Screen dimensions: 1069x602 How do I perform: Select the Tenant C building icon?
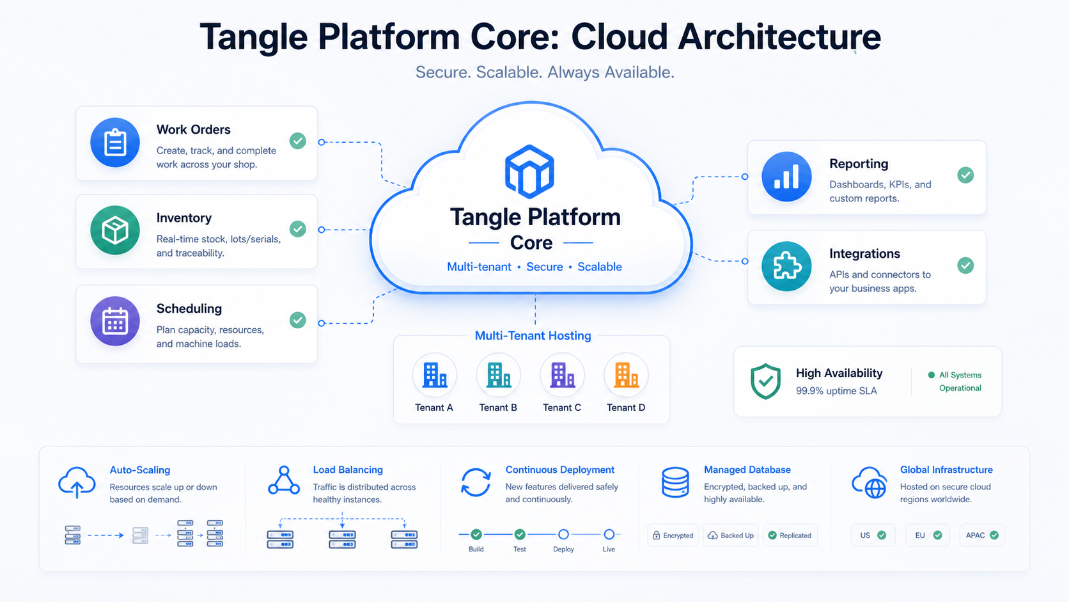tap(563, 375)
